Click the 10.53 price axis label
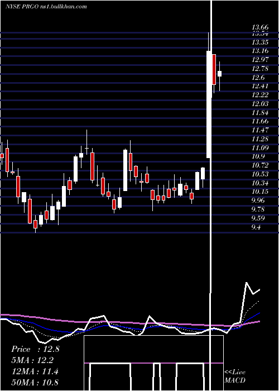279x391 pixels. click(260, 174)
